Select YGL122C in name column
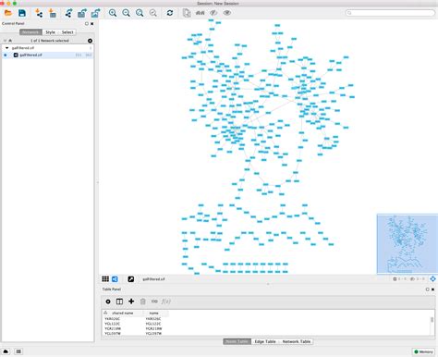This screenshot has height=357, width=438. 153,324
